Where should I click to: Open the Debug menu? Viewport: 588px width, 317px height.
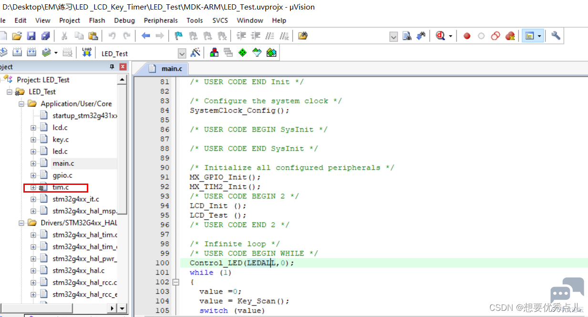(x=124, y=20)
